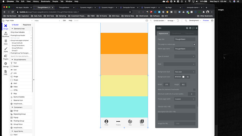Click the Page title input field
The height and width of the screenshot is (136, 242).
tap(185, 39)
